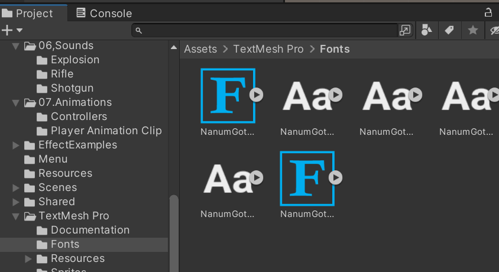499x272 pixels.
Task: Expand the second-row blue F asset arrow
Action: (x=335, y=177)
